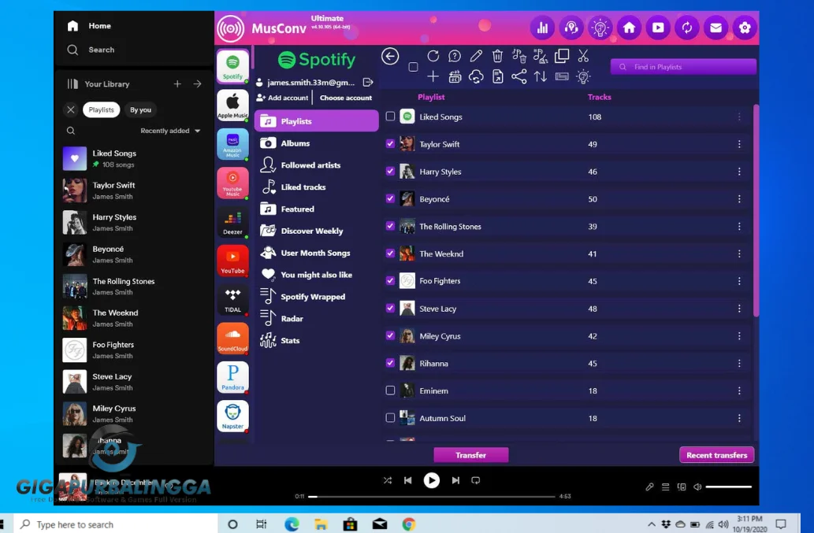The image size is (814, 533).
Task: Go to Spotify Home
Action: point(89,25)
